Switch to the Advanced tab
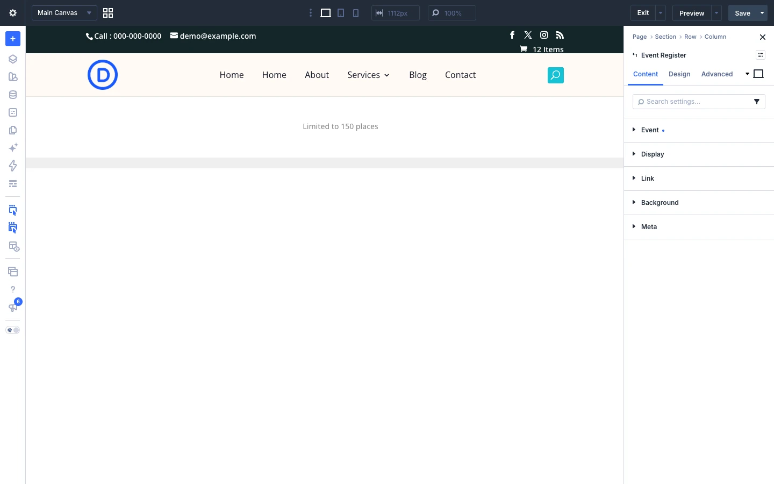Image resolution: width=774 pixels, height=484 pixels. pyautogui.click(x=717, y=74)
